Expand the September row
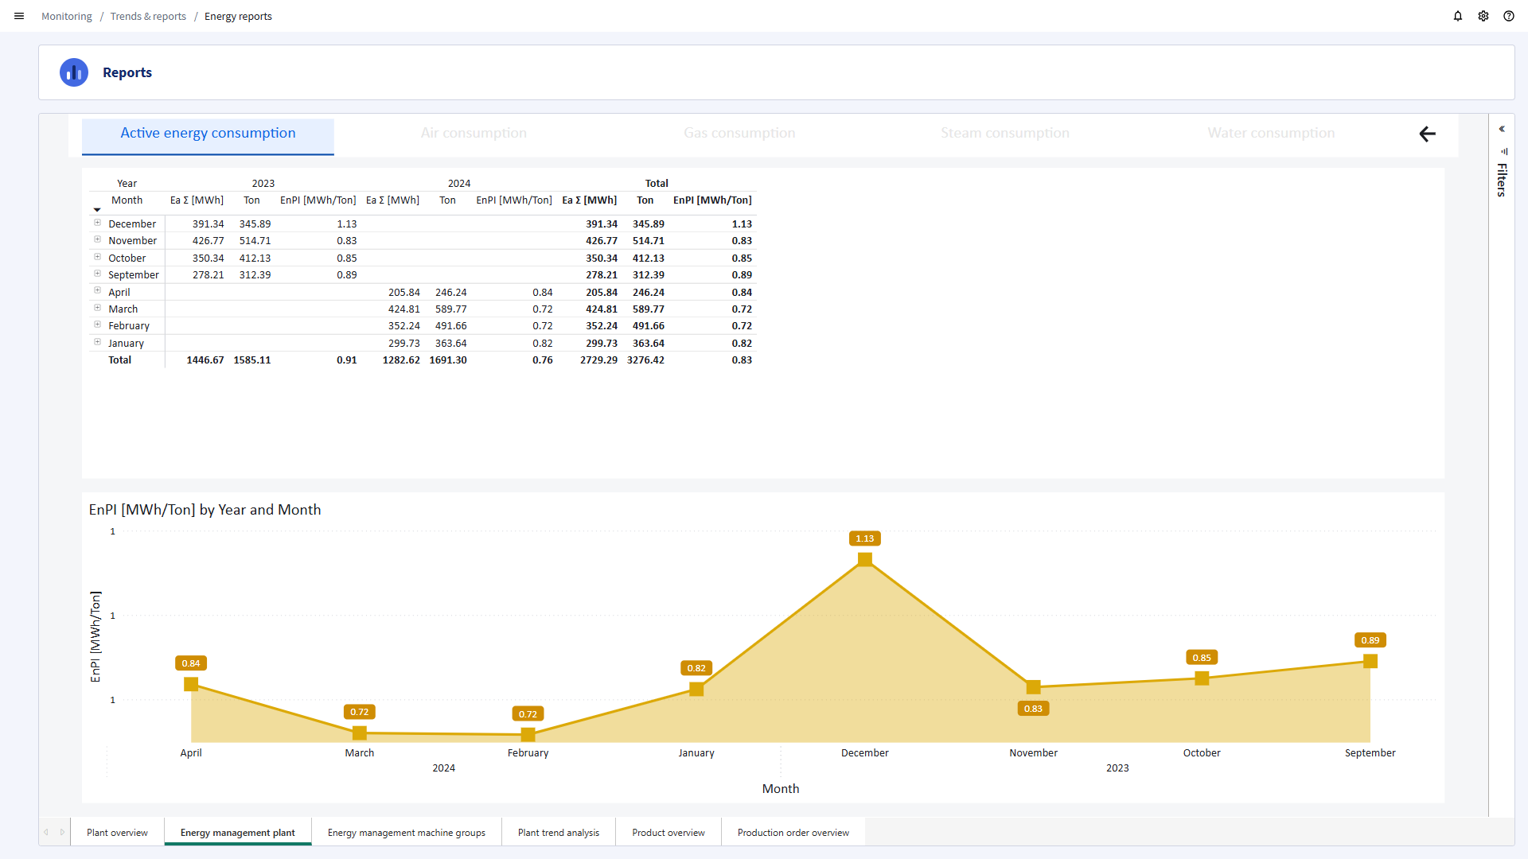Screen dimensions: 1528x859 97,274
